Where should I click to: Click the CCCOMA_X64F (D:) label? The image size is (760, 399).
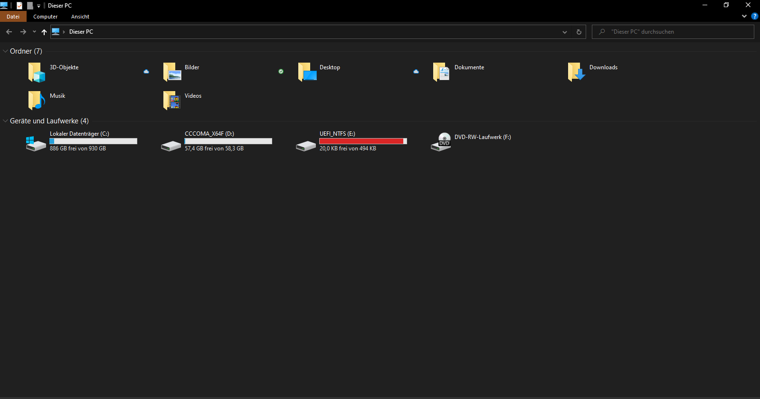click(x=209, y=134)
